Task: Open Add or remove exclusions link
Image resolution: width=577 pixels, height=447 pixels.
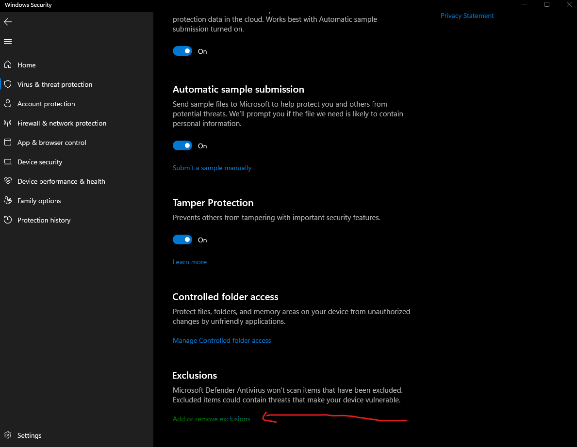Action: pos(212,419)
